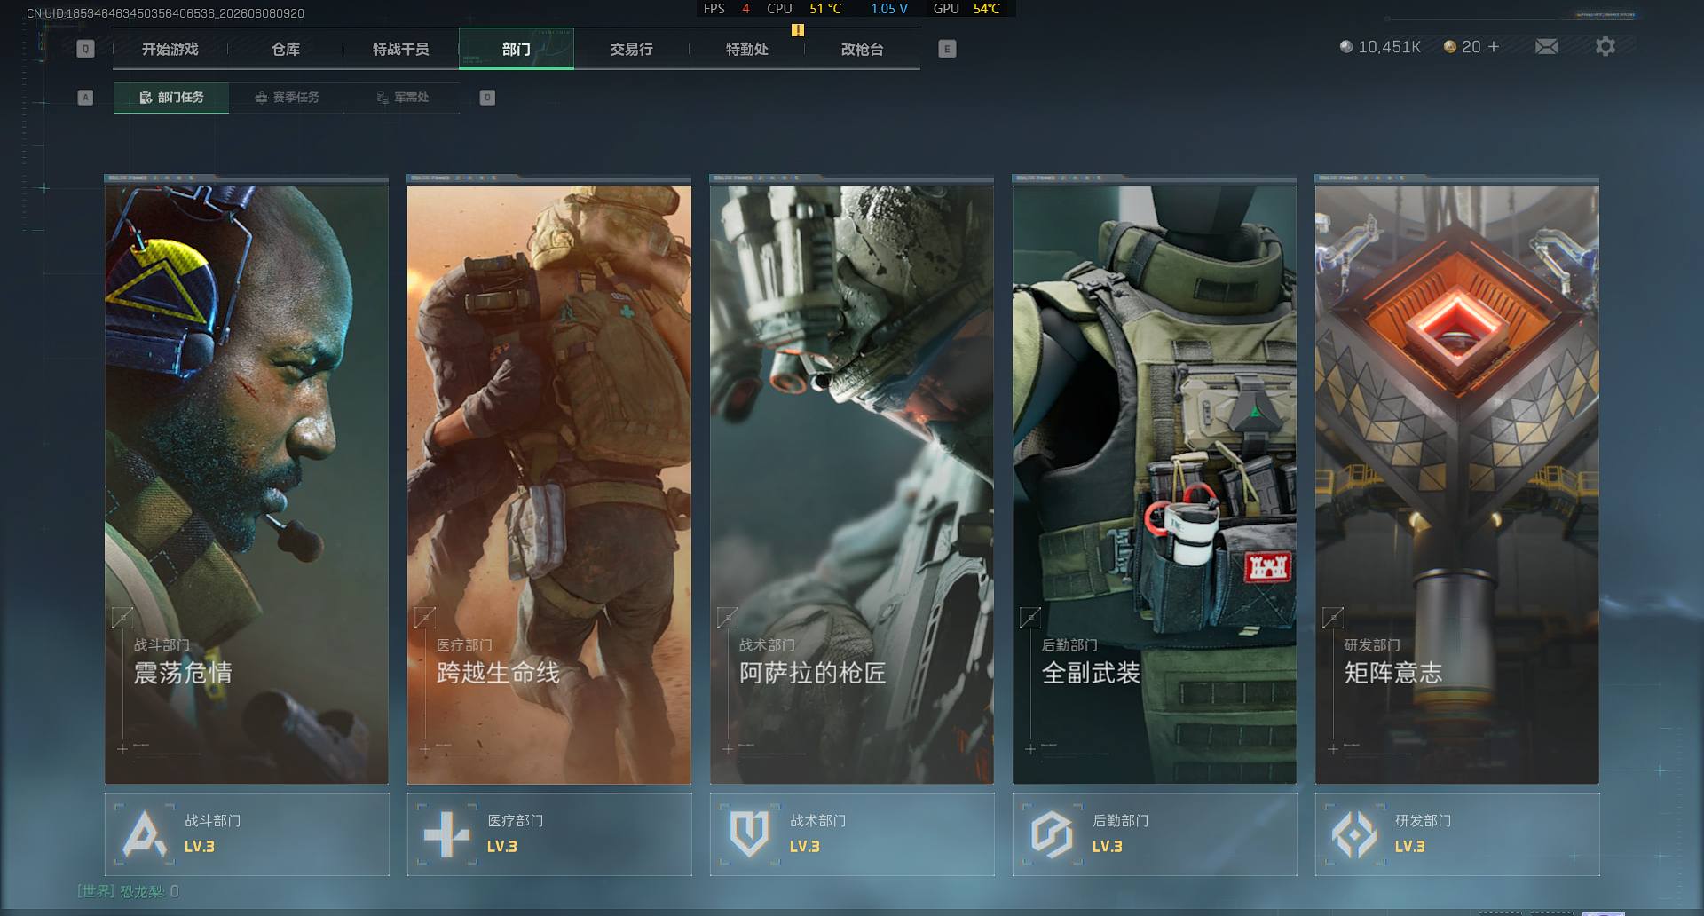Screen dimensions: 1704x916
Task: Click the silver coin icon beside 10,451K
Action: click(x=1346, y=46)
